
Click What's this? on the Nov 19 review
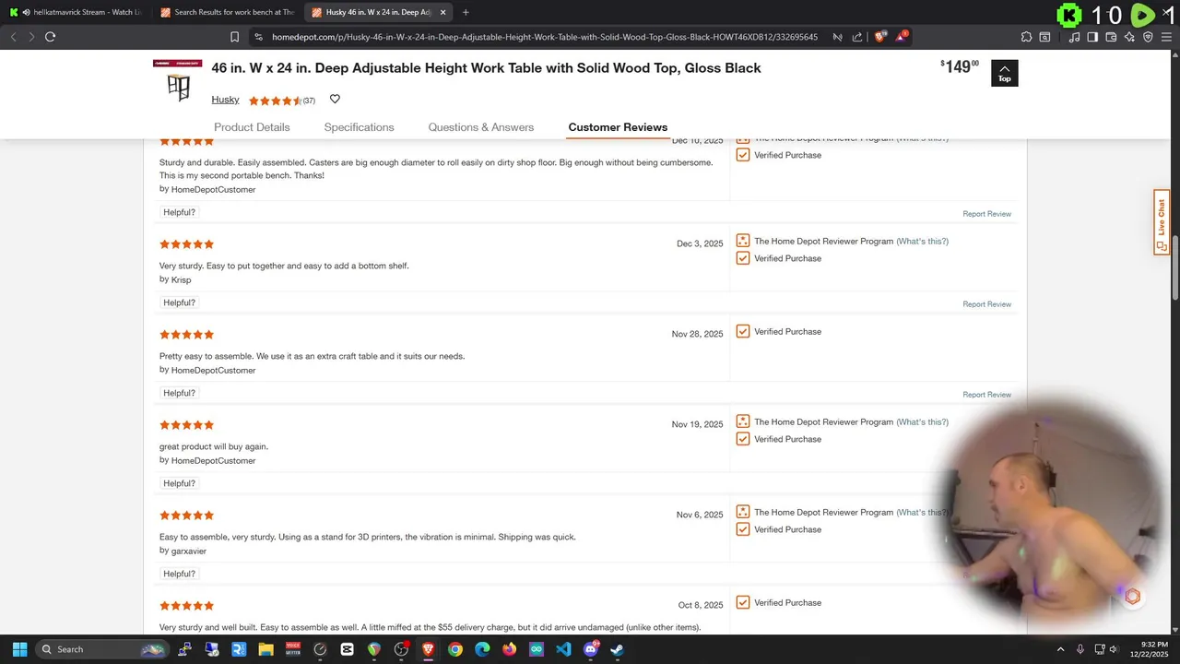[x=923, y=422]
